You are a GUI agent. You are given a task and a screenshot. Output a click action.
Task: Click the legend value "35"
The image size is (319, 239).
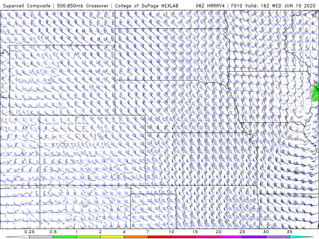(289, 232)
